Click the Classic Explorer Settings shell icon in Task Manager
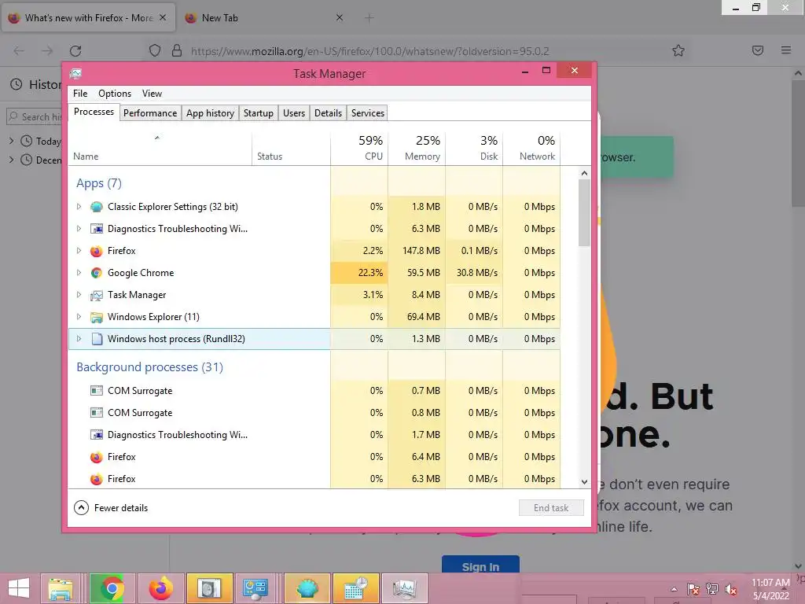 pyautogui.click(x=96, y=207)
